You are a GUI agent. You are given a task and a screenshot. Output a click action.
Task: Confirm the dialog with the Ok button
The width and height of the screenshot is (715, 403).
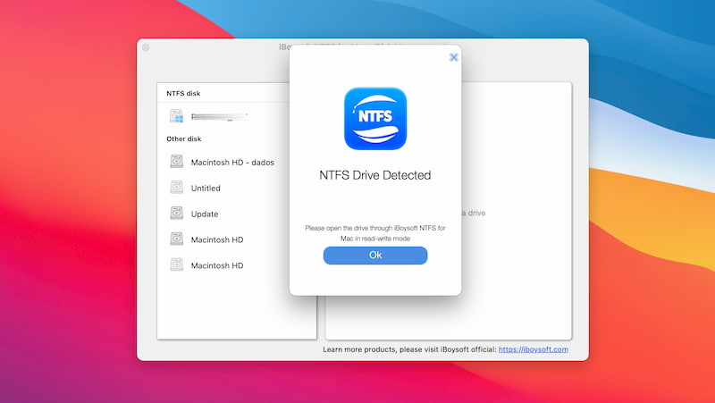[375, 256]
